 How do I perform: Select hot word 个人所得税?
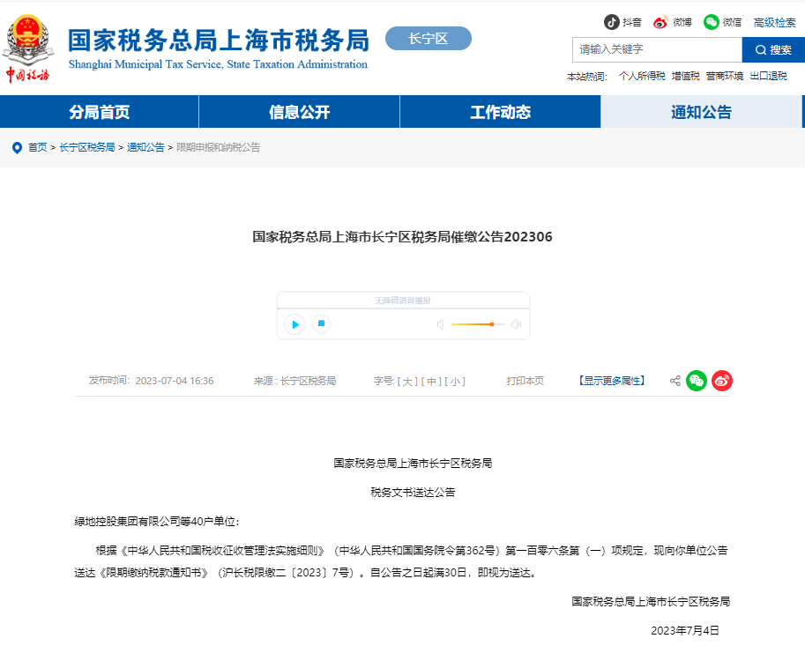tap(642, 76)
